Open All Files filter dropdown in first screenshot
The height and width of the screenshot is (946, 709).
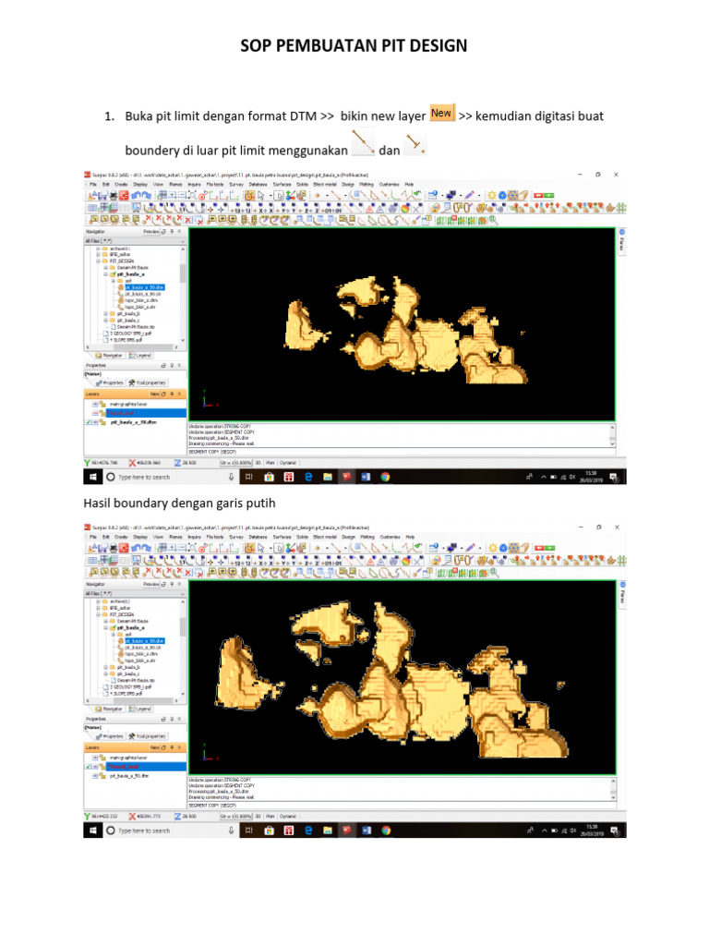point(135,241)
